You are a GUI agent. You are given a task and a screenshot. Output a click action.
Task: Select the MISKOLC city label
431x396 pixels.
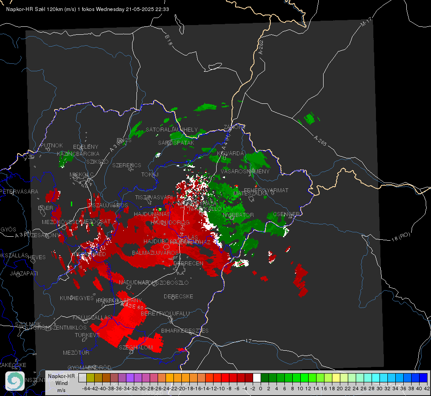(x=81, y=175)
